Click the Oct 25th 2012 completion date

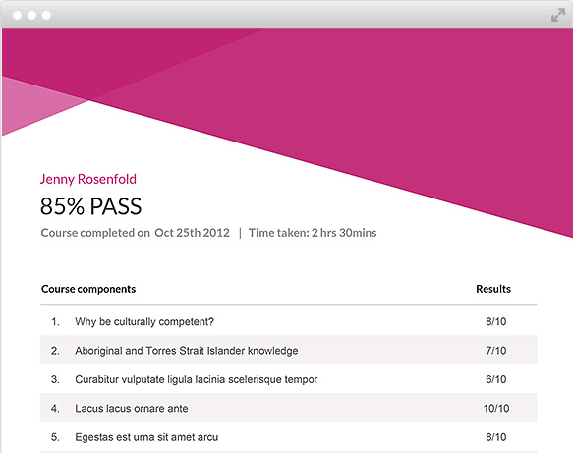pyautogui.click(x=192, y=233)
